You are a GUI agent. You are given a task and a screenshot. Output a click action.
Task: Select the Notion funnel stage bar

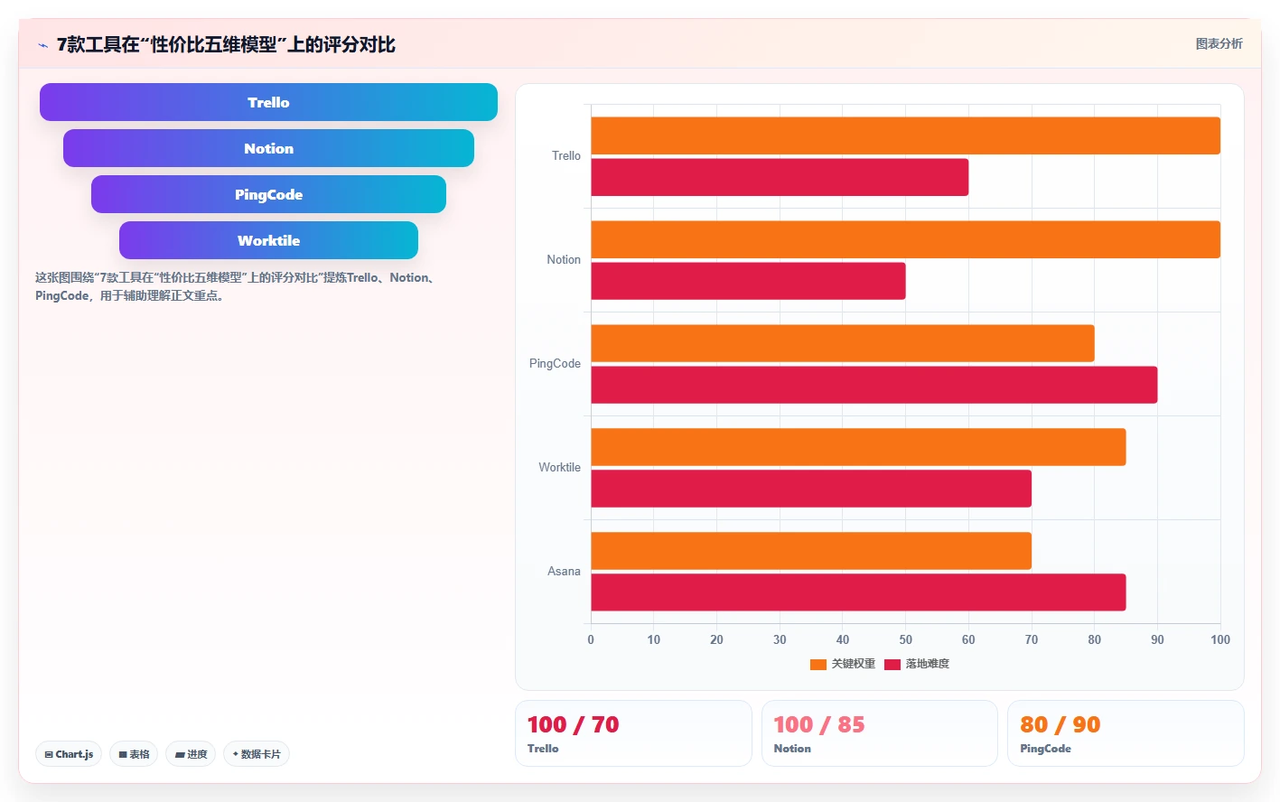pos(268,148)
